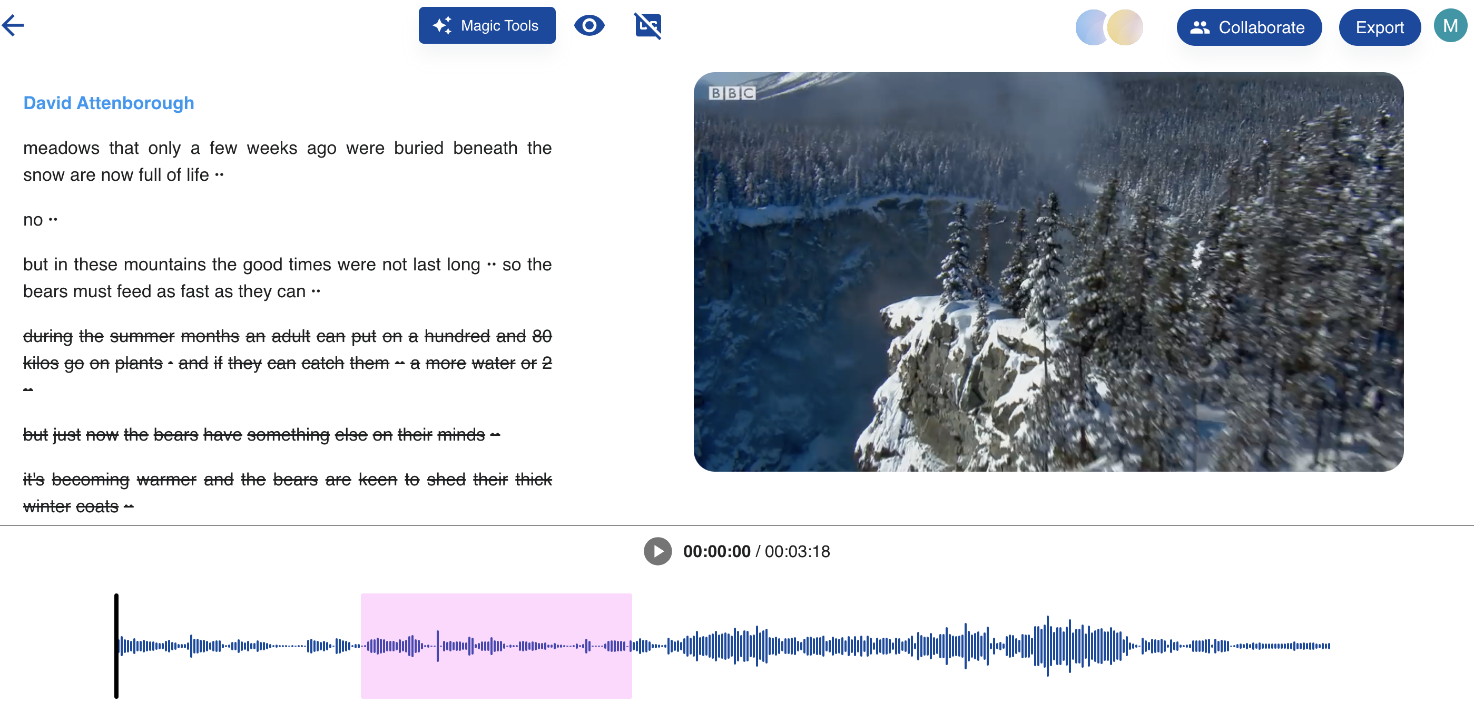Screen dimensions: 1474x702
Task: Toggle the video-off camera icon
Action: [x=648, y=25]
